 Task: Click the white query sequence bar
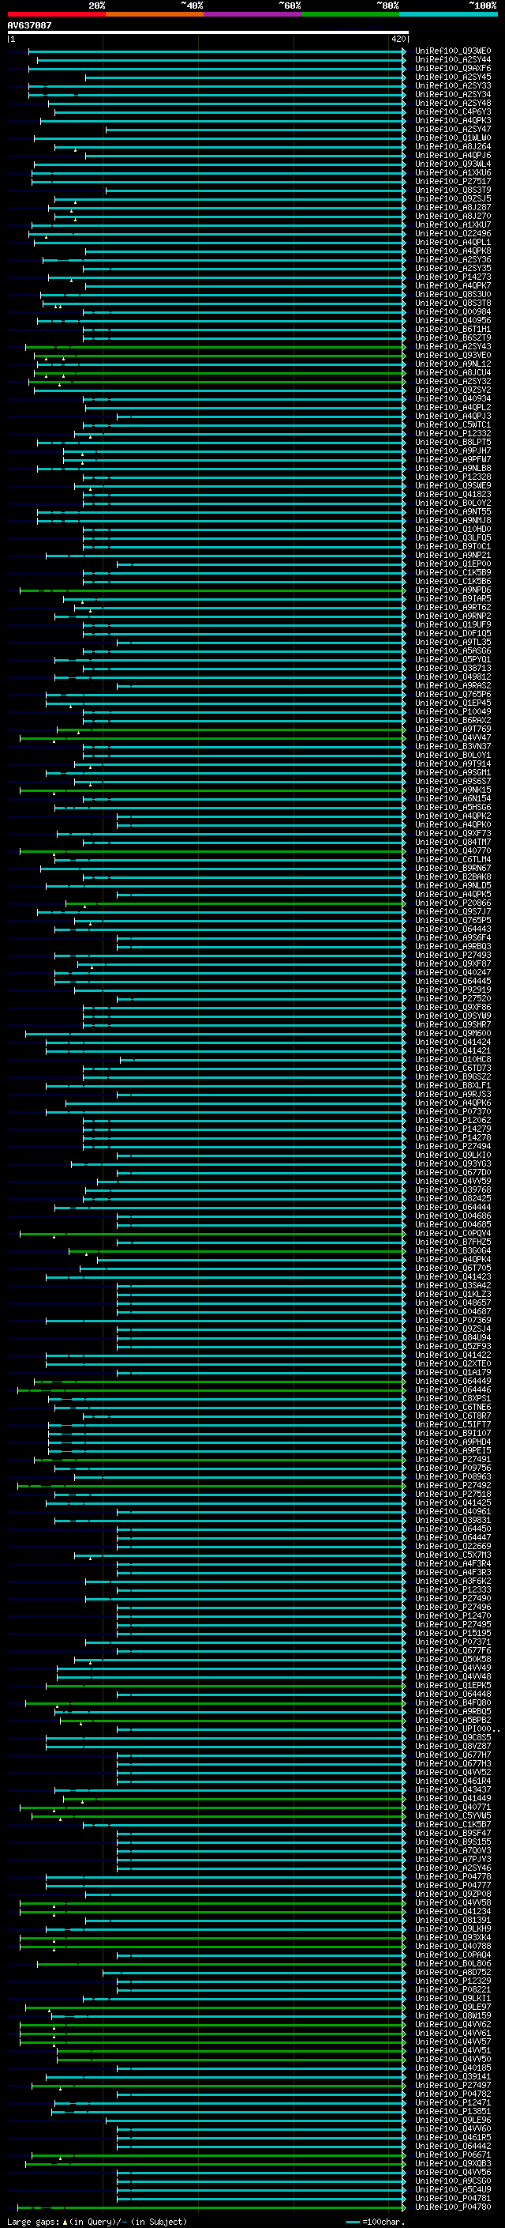tap(208, 33)
